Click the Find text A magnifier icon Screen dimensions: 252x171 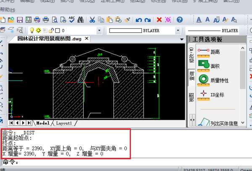(x=234, y=20)
